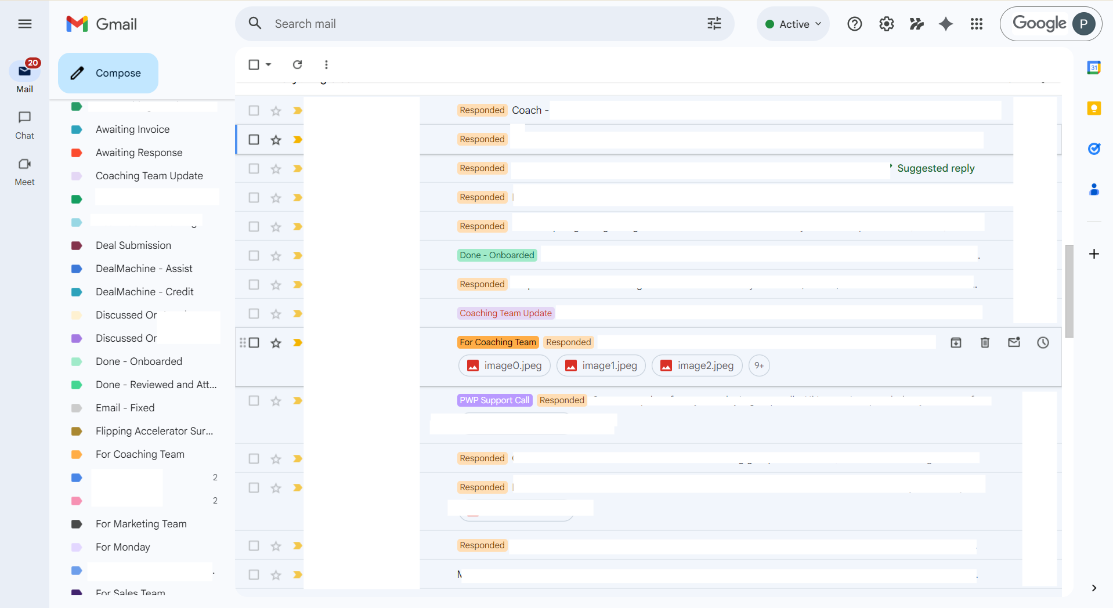1113x608 pixels.
Task: Toggle importance marker on Done - Onboarded email
Action: coord(297,256)
